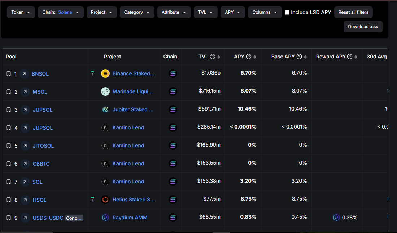Click the Jupiter Staked project logo
Image resolution: width=397 pixels, height=233 pixels.
coord(105,109)
